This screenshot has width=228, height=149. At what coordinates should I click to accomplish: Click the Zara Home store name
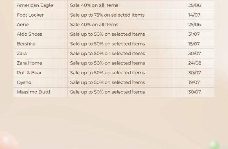[x=29, y=63]
